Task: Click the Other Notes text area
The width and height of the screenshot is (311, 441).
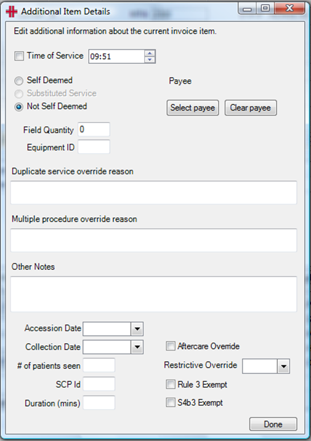Action: point(153,294)
